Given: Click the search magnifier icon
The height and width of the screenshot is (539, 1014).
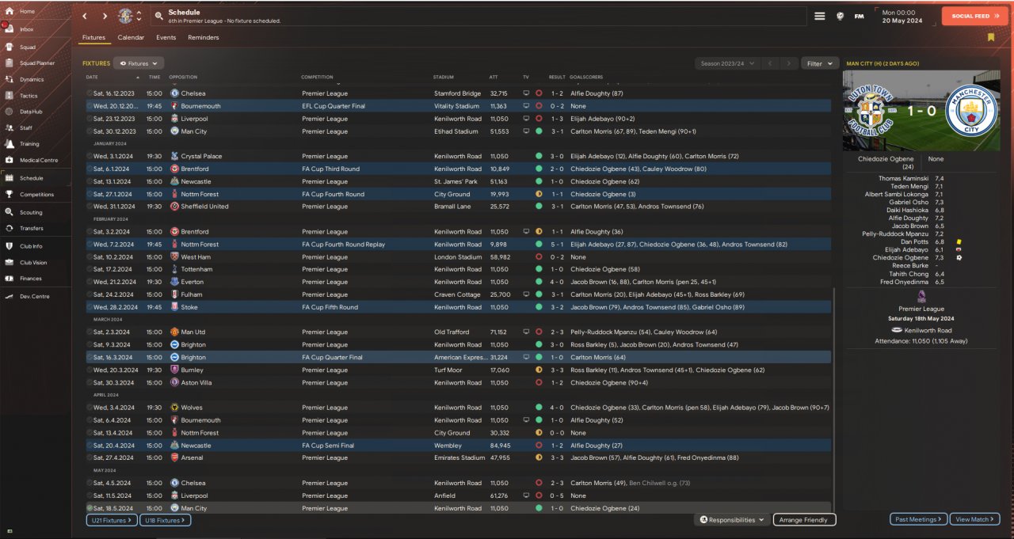Looking at the screenshot, I should pyautogui.click(x=158, y=16).
